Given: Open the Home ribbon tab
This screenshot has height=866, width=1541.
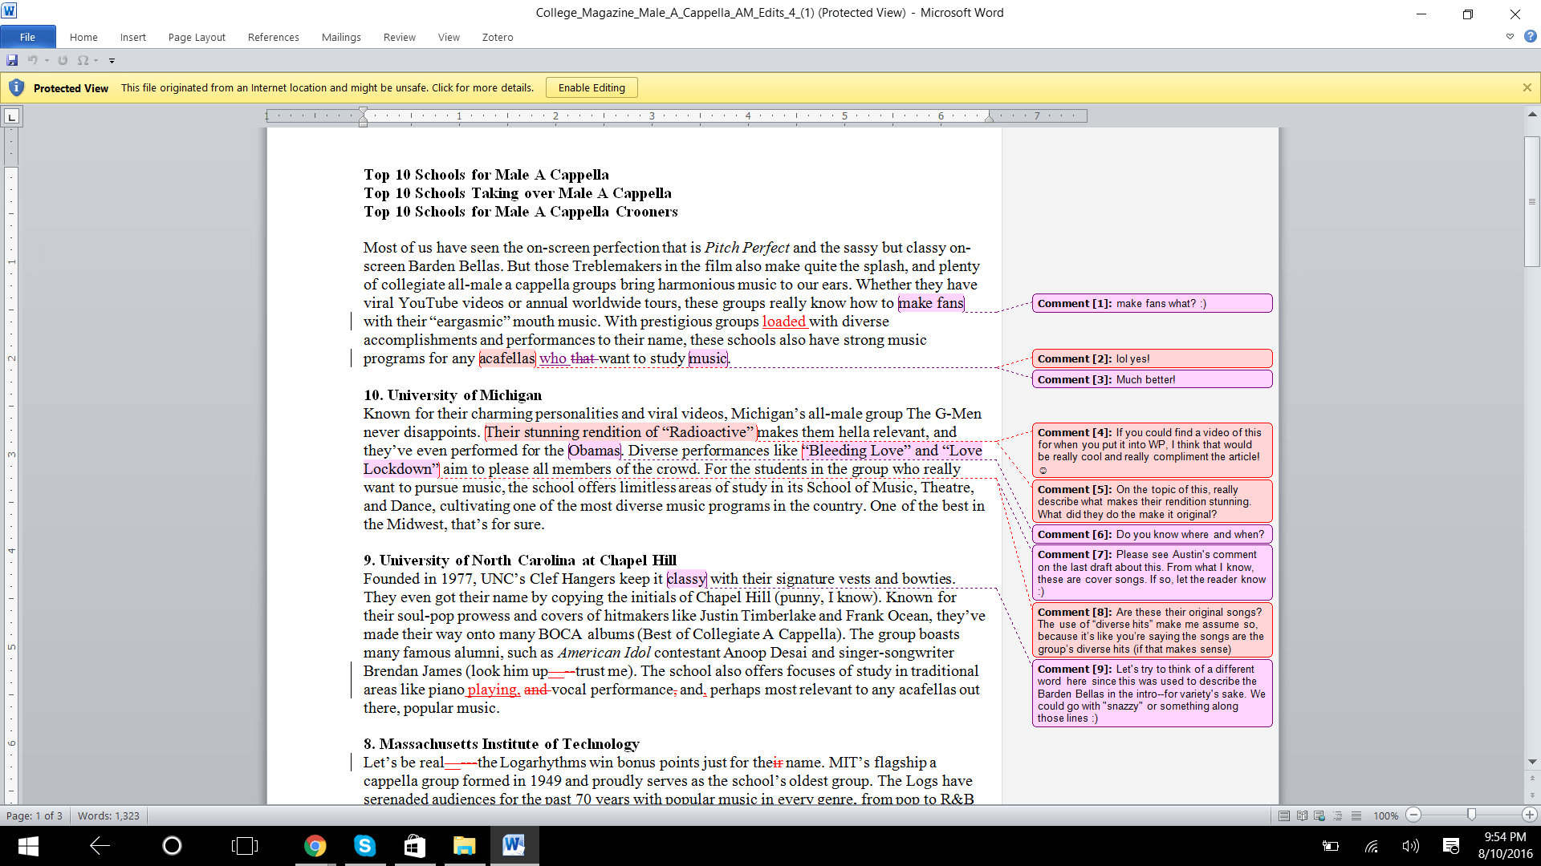Looking at the screenshot, I should point(83,37).
